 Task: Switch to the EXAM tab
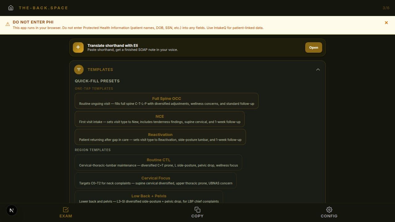point(66,212)
